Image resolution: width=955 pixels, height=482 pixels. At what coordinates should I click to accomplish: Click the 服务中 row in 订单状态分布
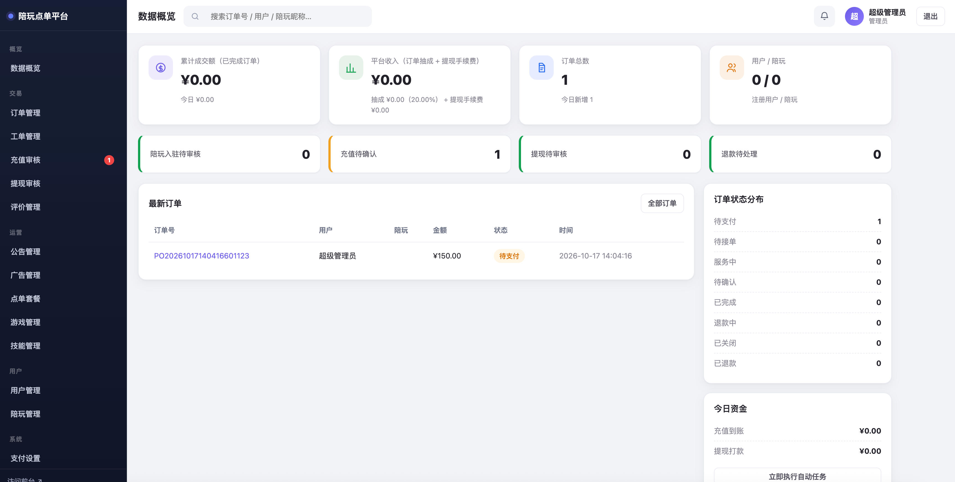coord(797,262)
